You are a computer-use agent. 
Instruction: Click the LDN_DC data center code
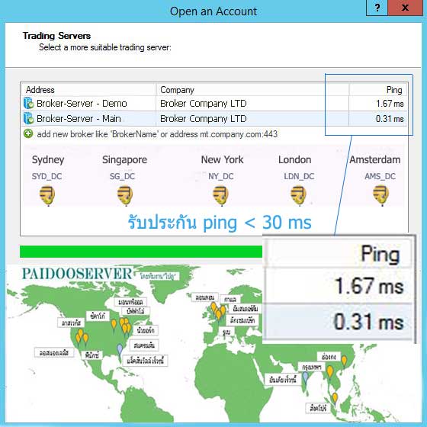point(299,176)
